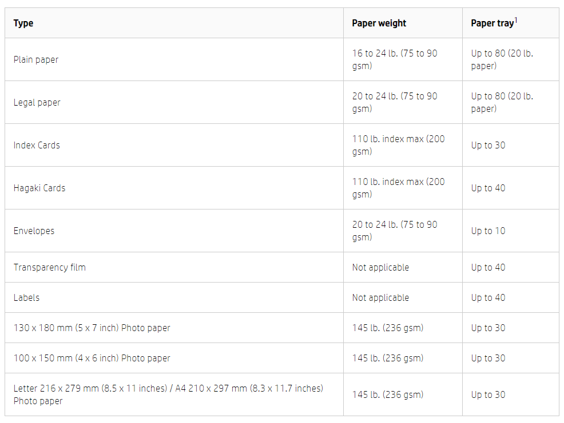Click the Transparency film type cell
Image resolution: width=564 pixels, height=423 pixels.
(50, 267)
